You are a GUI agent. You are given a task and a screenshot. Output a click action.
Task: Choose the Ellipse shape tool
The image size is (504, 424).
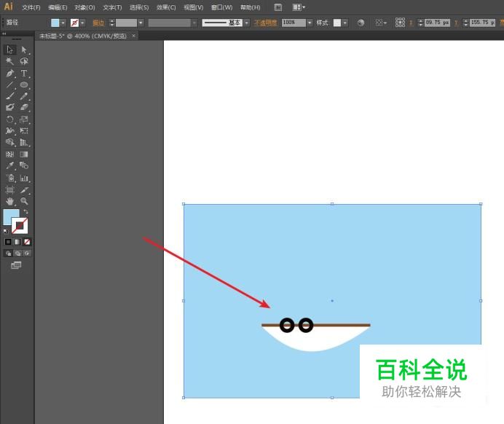[24, 85]
